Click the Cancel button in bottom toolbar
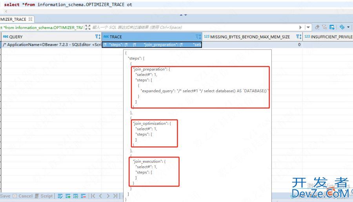This screenshot has width=353, height=202. (22, 196)
